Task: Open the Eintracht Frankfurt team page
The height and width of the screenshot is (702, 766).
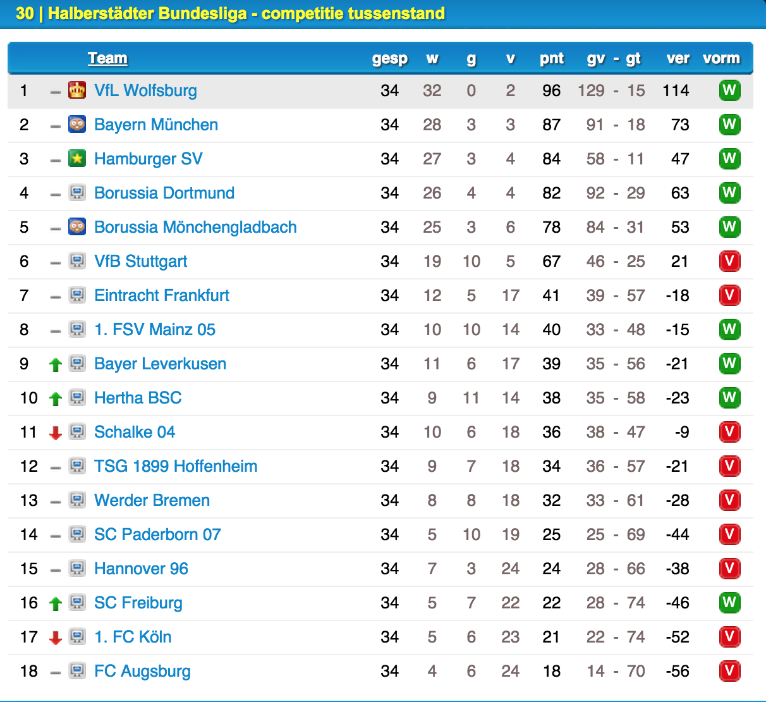Action: pos(162,295)
